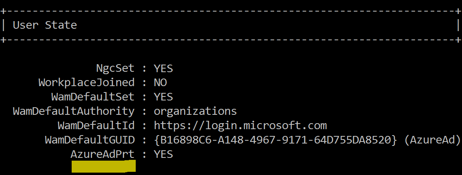Click the WorkplaceJoined label
This screenshot has width=462, height=175.
pos(86,83)
